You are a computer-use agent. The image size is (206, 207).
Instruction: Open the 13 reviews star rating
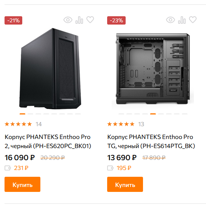[x=126, y=124]
